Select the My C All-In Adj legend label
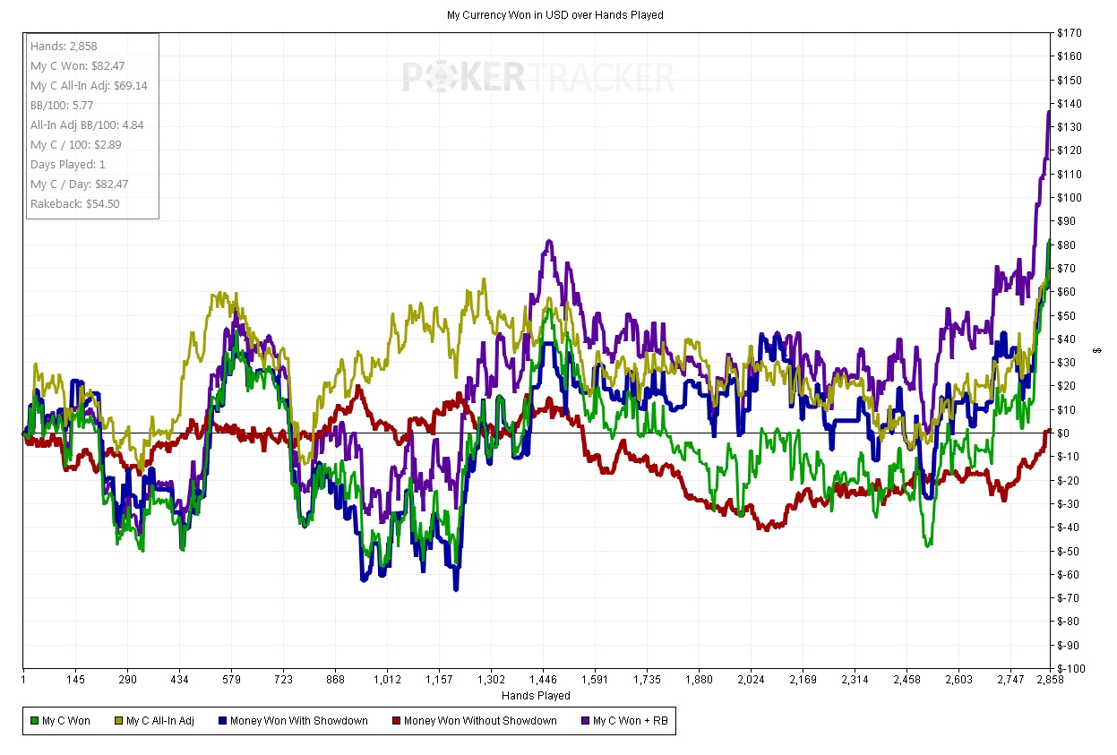 point(160,721)
